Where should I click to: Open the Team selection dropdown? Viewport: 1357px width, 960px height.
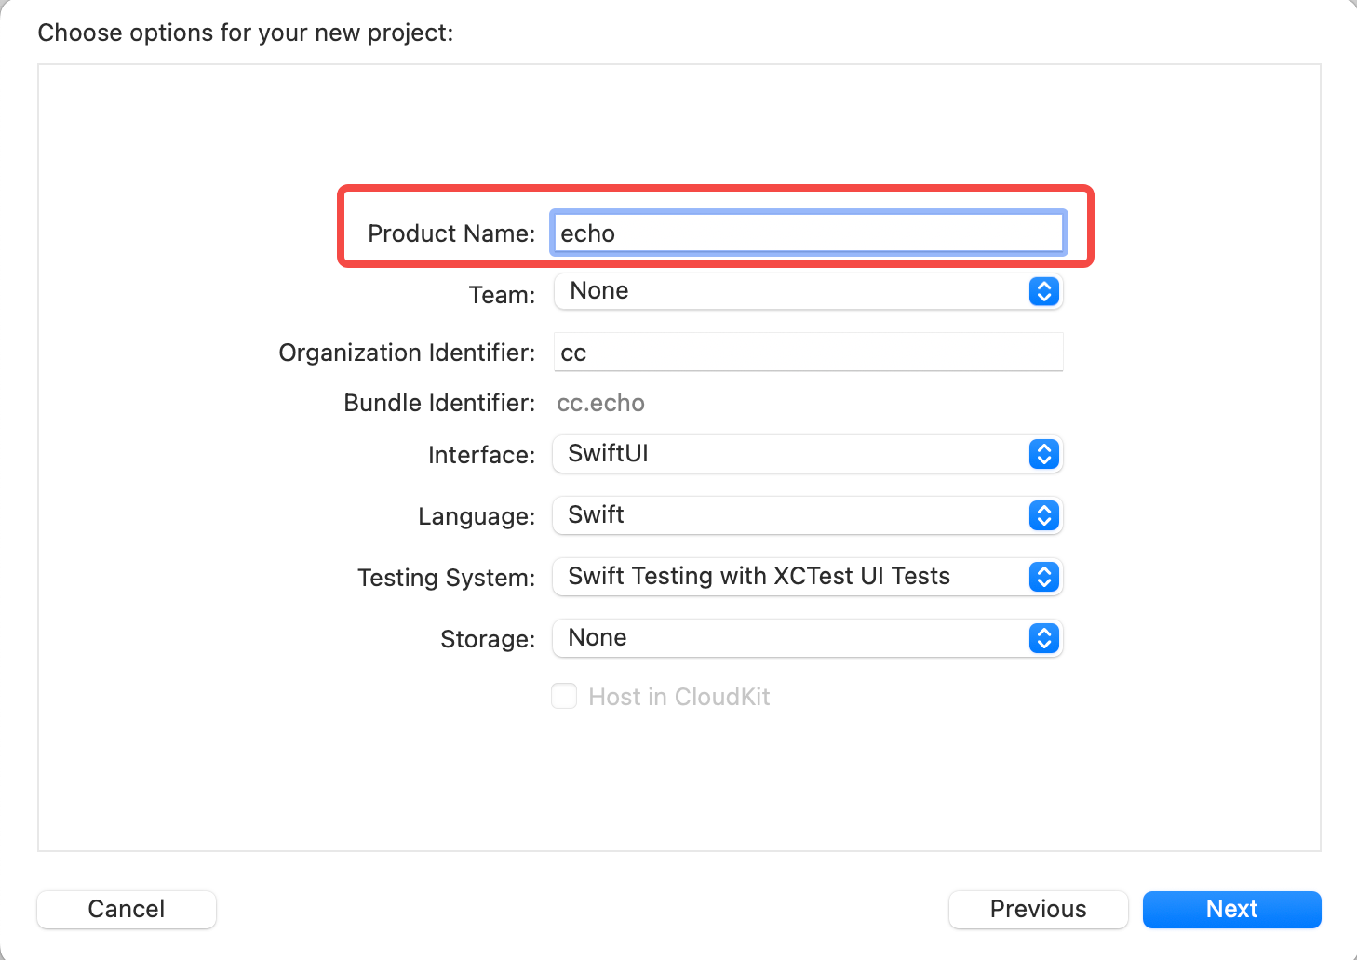tap(808, 291)
